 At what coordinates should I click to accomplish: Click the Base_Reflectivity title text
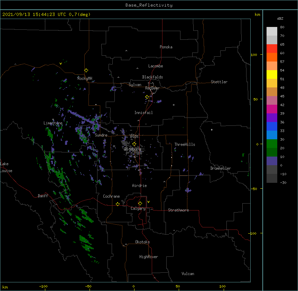point(149,5)
